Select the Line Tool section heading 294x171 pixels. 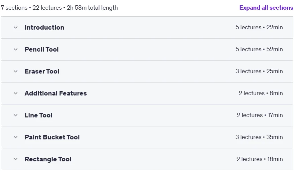[38, 115]
